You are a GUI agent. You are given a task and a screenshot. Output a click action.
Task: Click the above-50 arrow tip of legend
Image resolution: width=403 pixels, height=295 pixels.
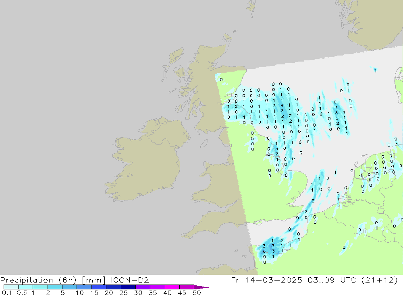(201, 287)
